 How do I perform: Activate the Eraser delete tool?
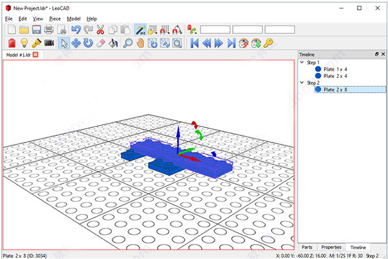100,43
